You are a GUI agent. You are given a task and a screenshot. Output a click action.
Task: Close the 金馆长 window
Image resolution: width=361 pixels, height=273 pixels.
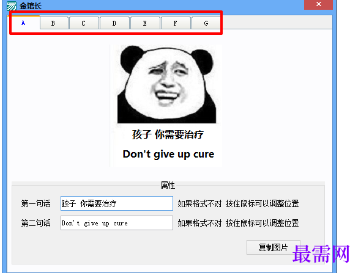[x=318, y=4]
